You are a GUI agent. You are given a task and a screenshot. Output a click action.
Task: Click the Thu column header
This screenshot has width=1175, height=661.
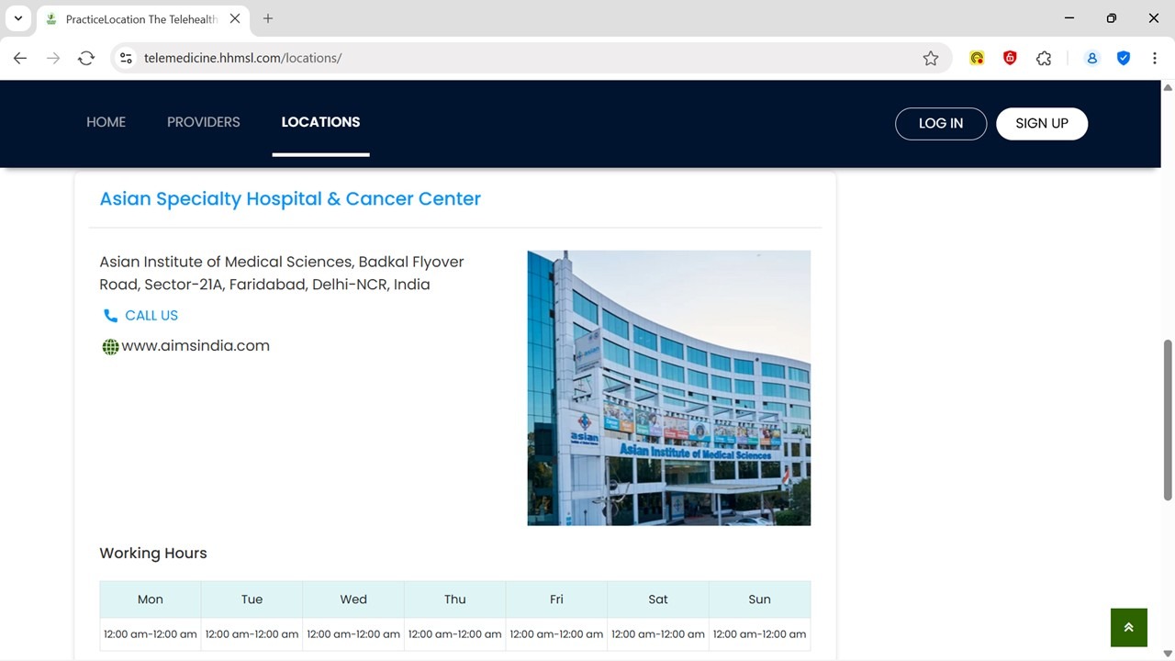pos(455,599)
